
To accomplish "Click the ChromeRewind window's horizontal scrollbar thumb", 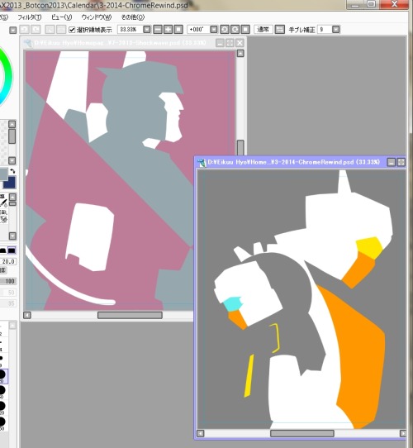I will pyautogui.click(x=302, y=433).
